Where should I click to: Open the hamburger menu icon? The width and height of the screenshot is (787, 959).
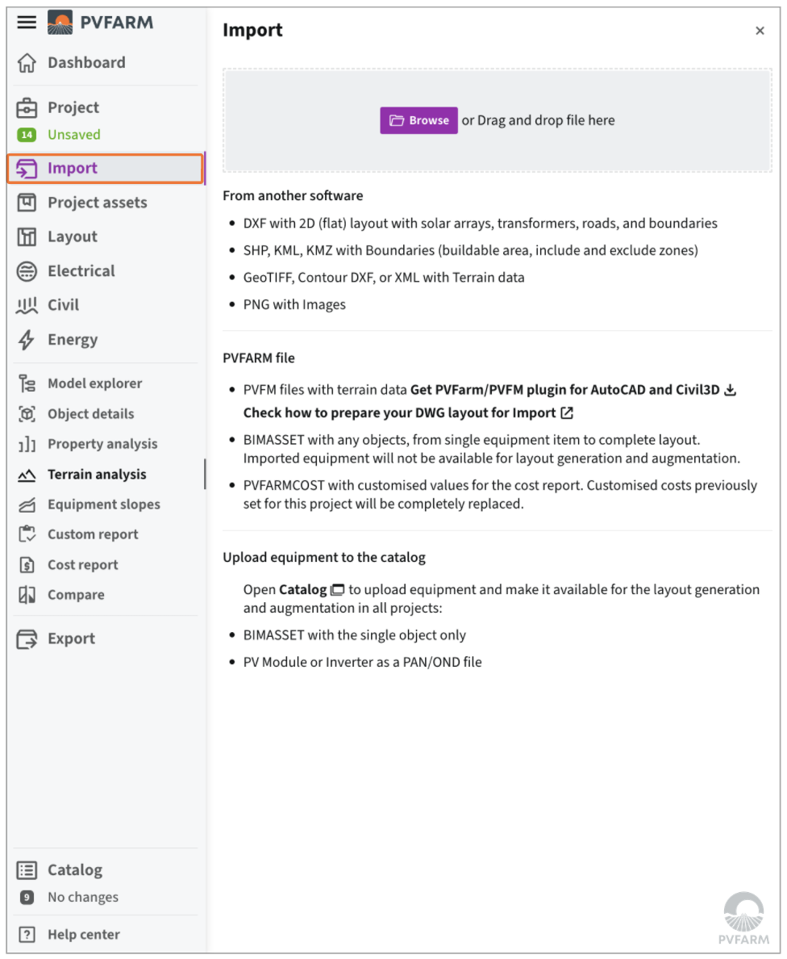[x=27, y=22]
